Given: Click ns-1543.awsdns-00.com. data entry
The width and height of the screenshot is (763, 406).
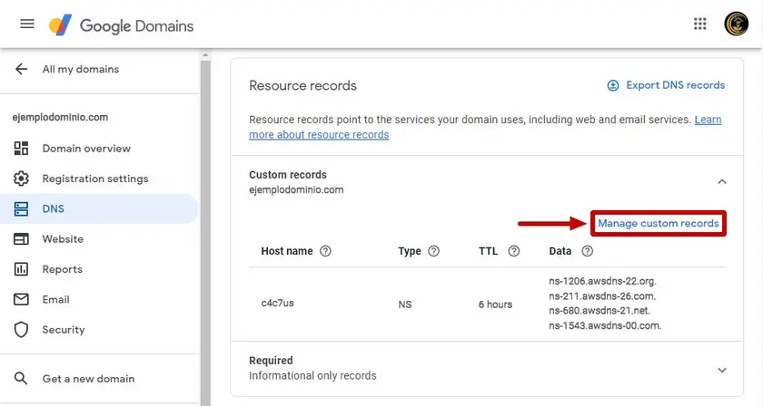Looking at the screenshot, I should tap(605, 325).
